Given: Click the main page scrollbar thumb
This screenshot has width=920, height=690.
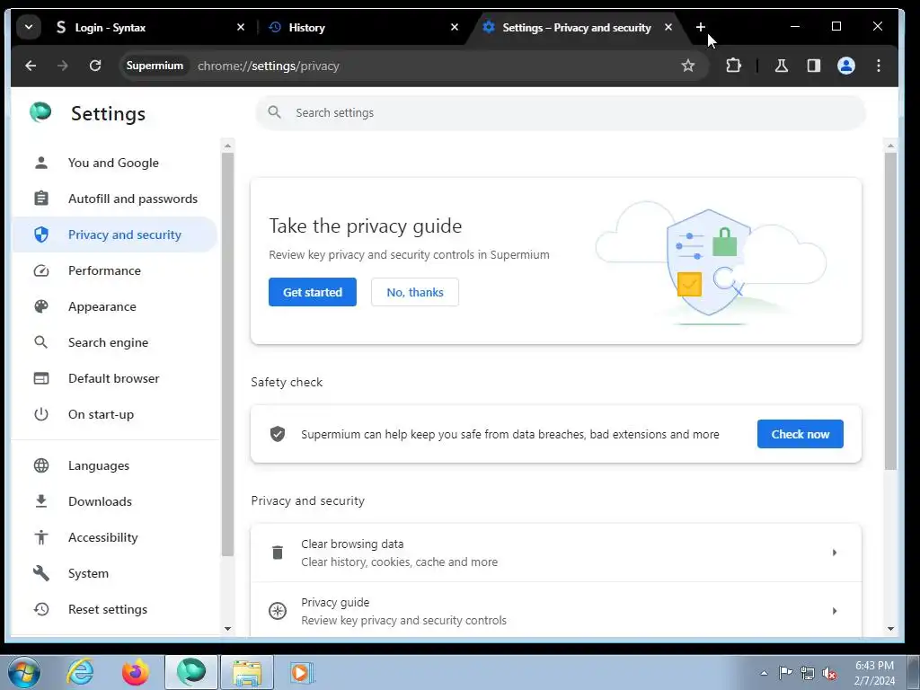Looking at the screenshot, I should coord(890,311).
